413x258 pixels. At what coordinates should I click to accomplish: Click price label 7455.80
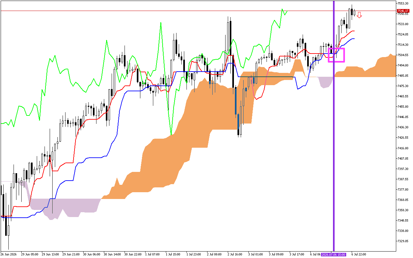(403, 106)
